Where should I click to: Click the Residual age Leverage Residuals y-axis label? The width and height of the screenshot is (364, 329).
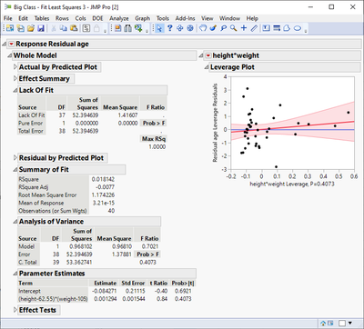coord(215,123)
